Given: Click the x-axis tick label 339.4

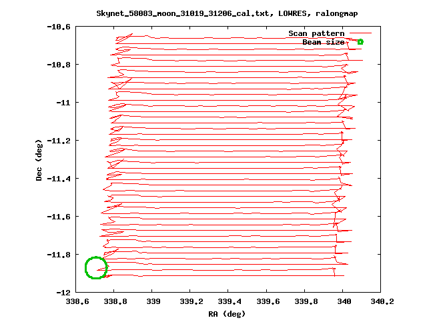Looking at the screenshot, I should pos(230,301).
